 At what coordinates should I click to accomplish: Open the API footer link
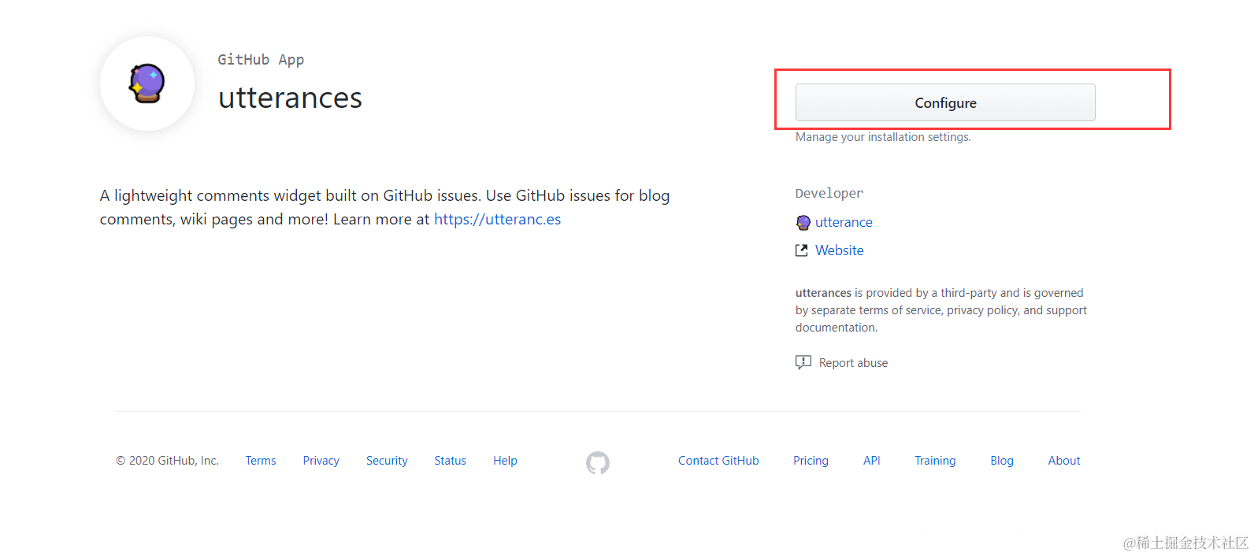point(871,461)
